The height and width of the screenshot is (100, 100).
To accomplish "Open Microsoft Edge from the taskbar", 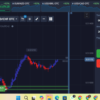I will pyautogui.click(x=57, y=98).
